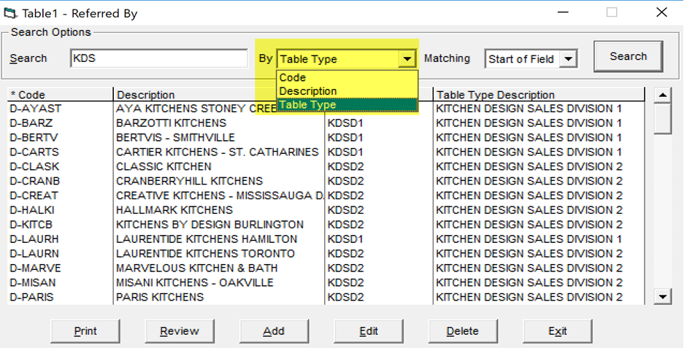Select the D-BERTV row code
The image size is (684, 348).
coord(34,137)
